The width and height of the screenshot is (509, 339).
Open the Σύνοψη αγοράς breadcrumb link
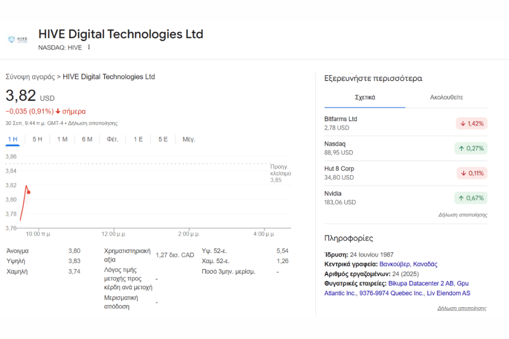click(x=30, y=77)
